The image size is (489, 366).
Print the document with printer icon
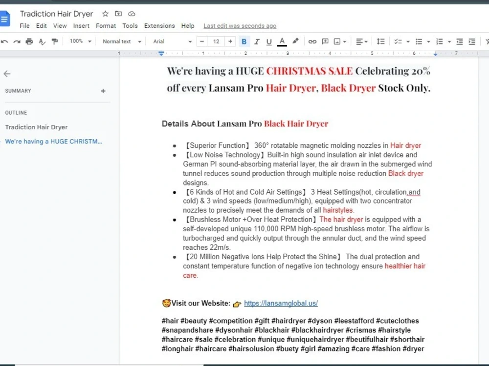[x=29, y=41]
